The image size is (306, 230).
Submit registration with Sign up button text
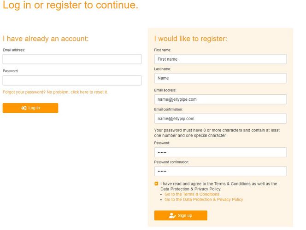(x=185, y=215)
